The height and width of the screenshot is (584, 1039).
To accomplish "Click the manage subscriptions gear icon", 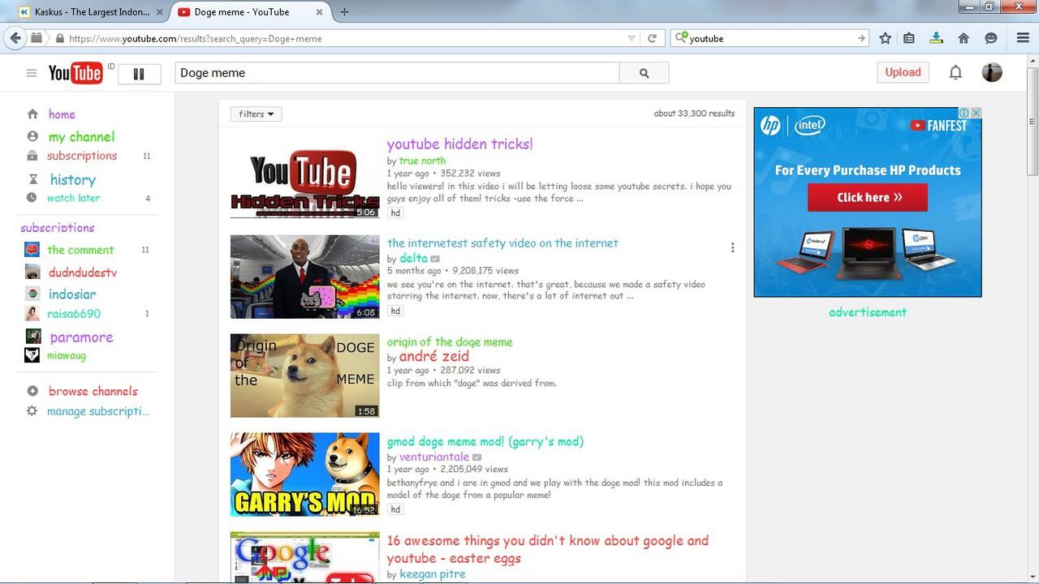I will (x=32, y=410).
